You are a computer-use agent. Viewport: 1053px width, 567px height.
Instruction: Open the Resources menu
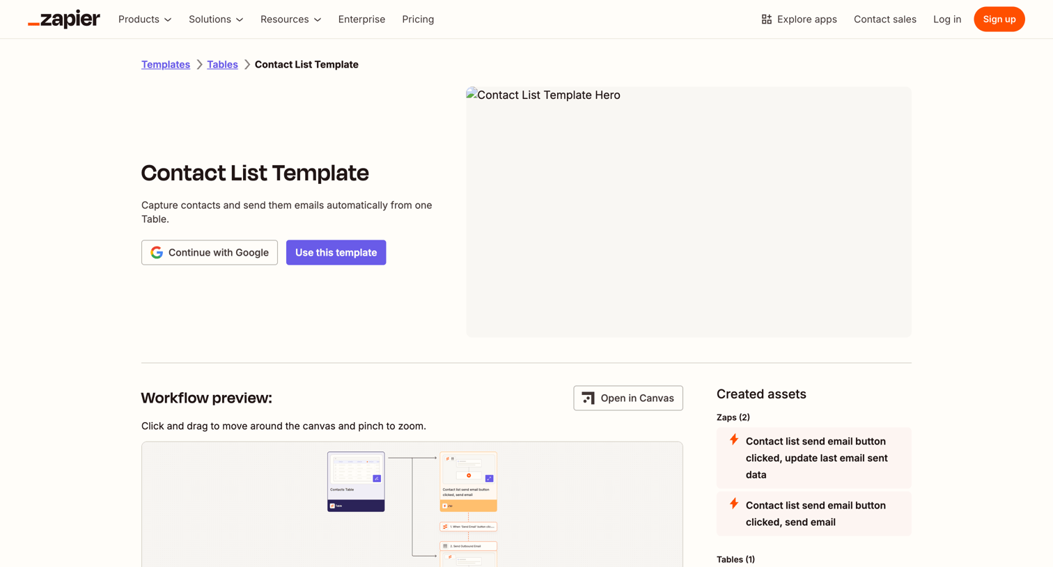coord(290,20)
